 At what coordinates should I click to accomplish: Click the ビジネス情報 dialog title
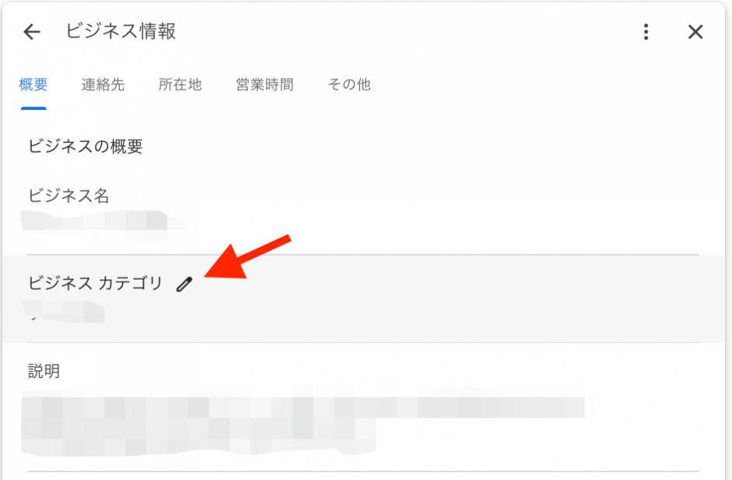(121, 31)
